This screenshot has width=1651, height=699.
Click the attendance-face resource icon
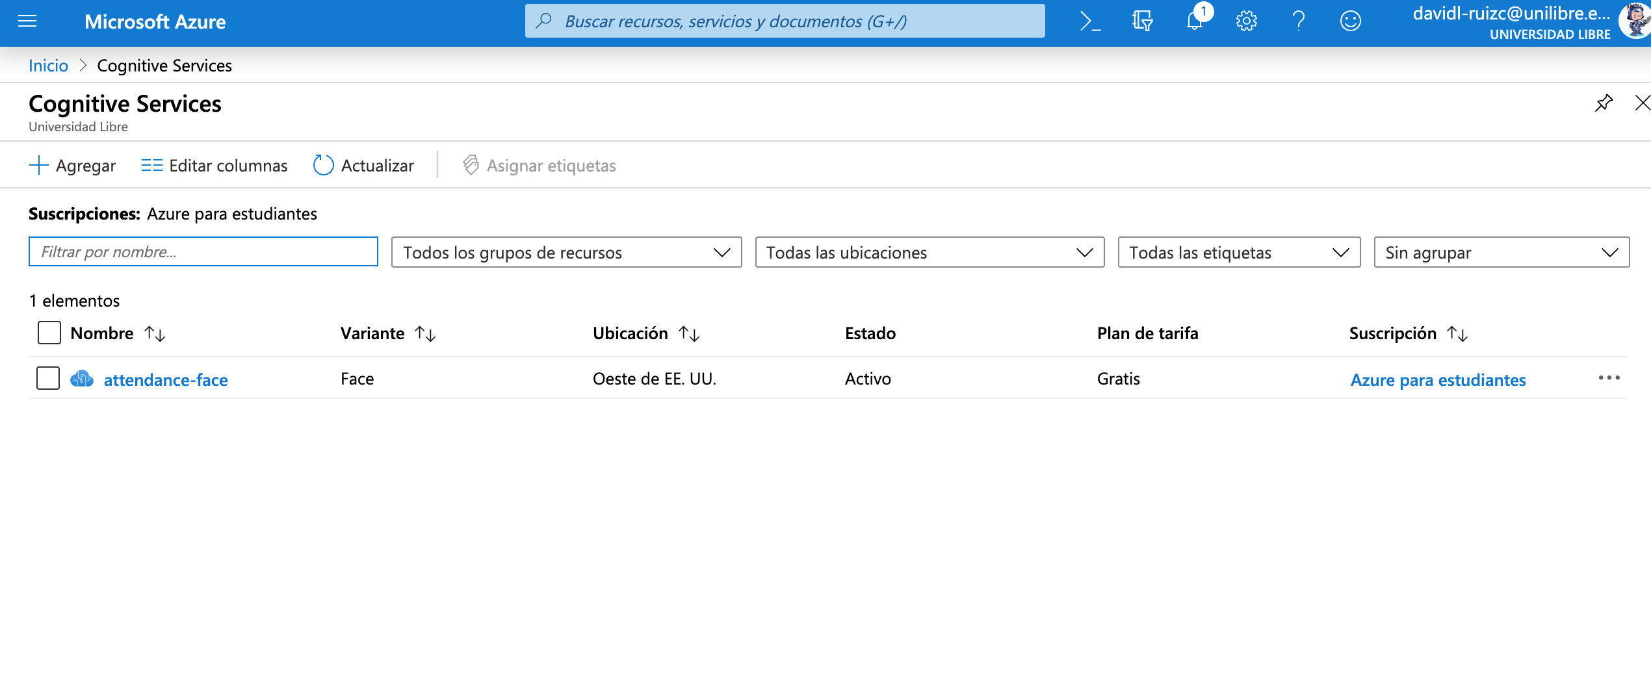pos(82,379)
